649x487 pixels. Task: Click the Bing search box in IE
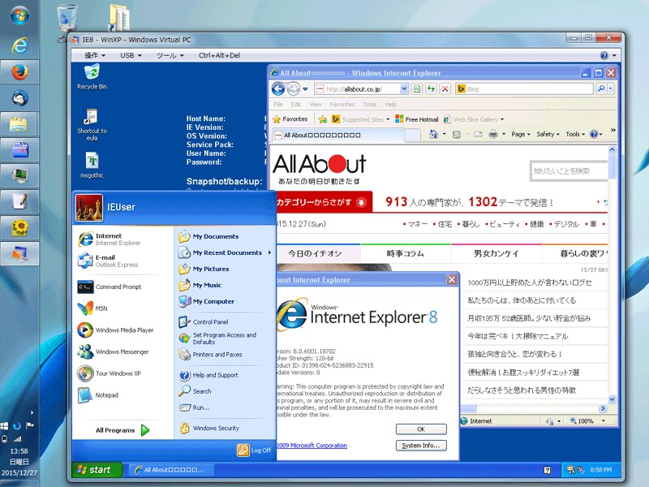(524, 88)
